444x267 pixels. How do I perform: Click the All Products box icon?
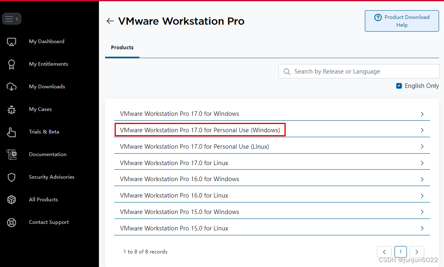click(x=11, y=200)
